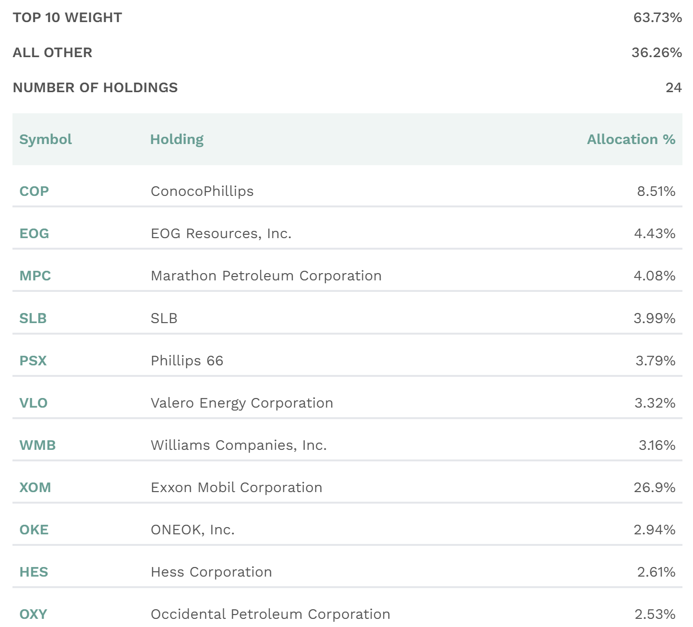This screenshot has height=627, width=693.
Task: Open the XOM ticker symbol link
Action: pyautogui.click(x=35, y=487)
